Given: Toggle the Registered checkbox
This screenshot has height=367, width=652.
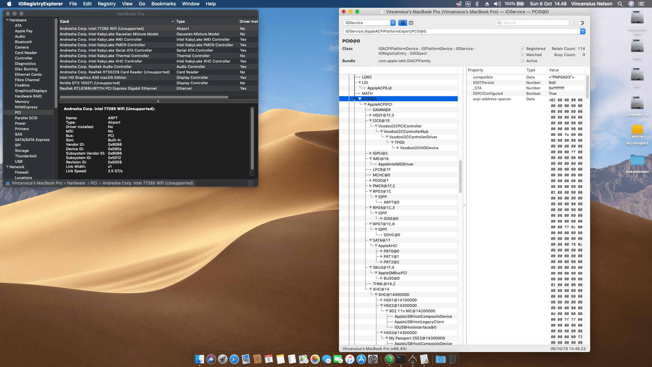Looking at the screenshot, I should (x=523, y=49).
